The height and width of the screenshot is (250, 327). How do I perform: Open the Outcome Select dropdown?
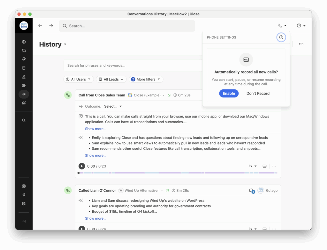[113, 106]
